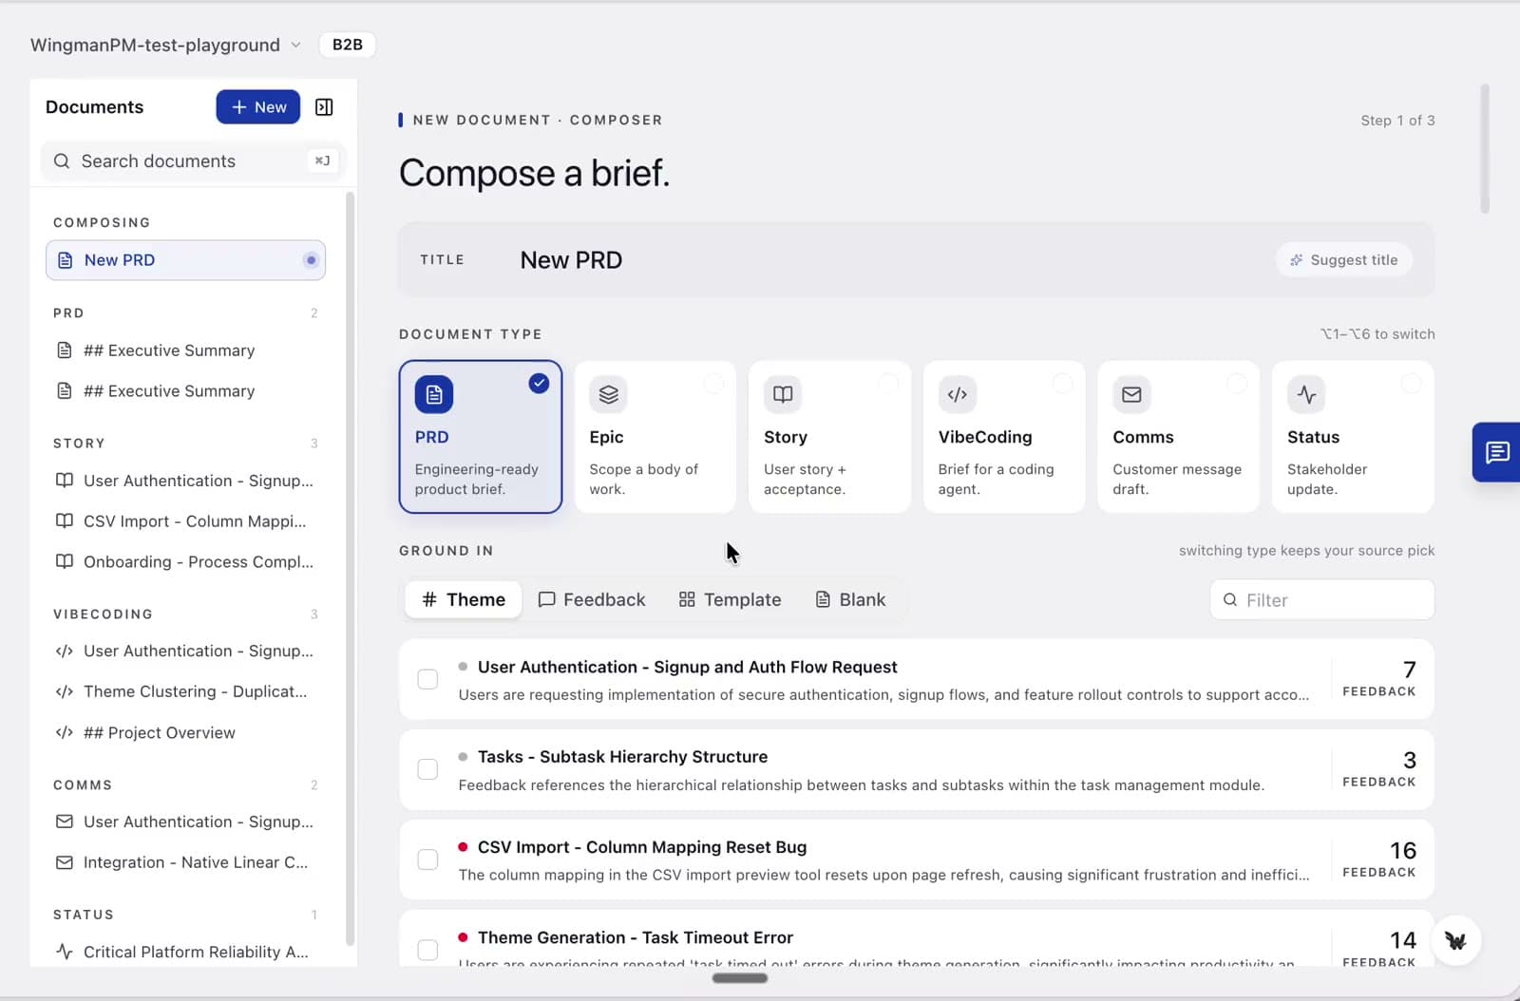
Task: Click the book icon beside CSV Import story
Action: click(x=65, y=520)
